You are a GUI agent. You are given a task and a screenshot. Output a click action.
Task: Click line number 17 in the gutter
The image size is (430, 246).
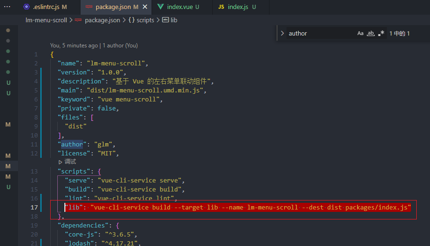click(34, 207)
